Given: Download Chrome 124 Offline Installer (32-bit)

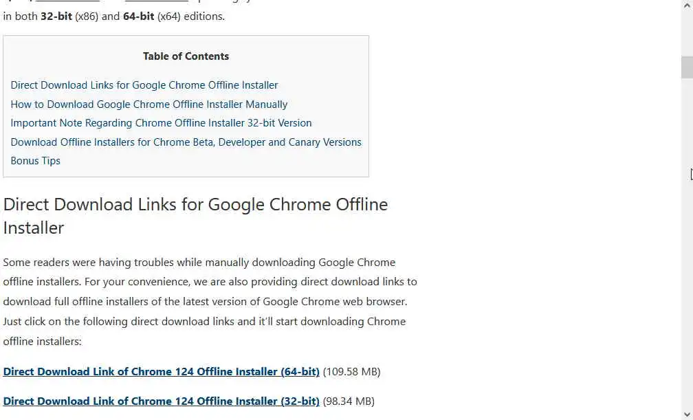Looking at the screenshot, I should point(161,401).
